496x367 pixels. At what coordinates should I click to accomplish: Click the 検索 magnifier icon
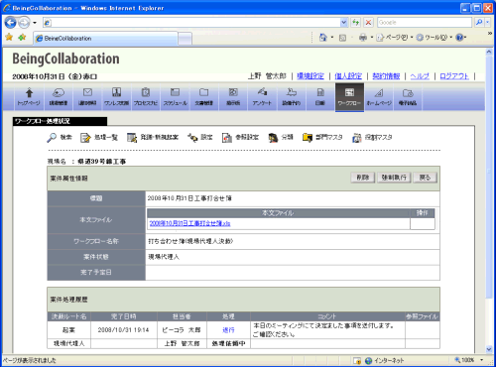(x=52, y=137)
